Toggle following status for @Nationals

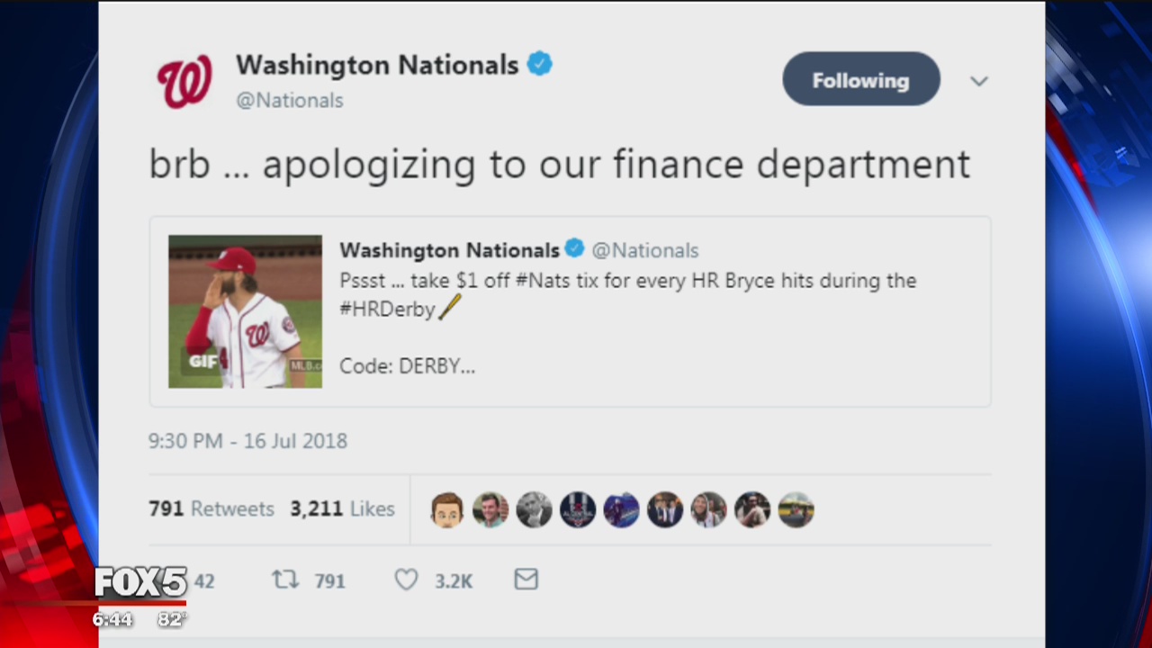860,79
